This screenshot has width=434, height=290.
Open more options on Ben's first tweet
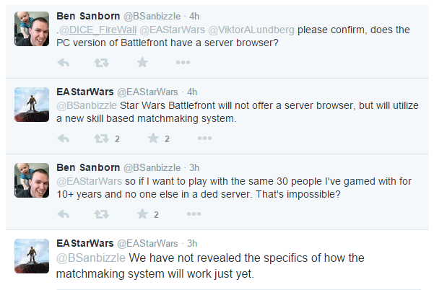[x=183, y=63]
